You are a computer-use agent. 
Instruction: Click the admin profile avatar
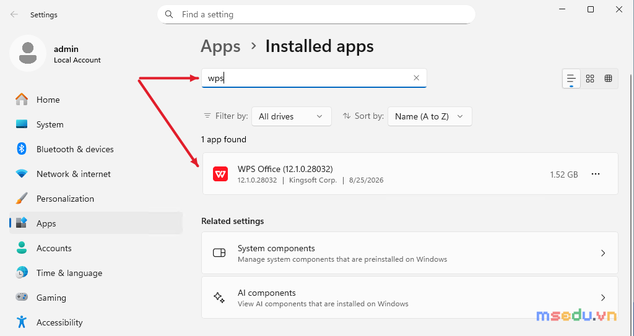28,53
